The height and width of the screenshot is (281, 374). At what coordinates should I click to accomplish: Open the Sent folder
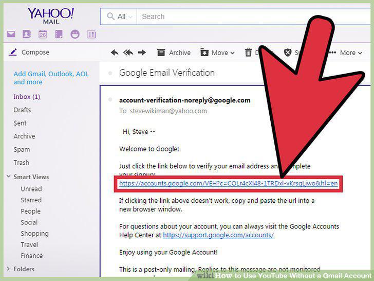click(20, 123)
